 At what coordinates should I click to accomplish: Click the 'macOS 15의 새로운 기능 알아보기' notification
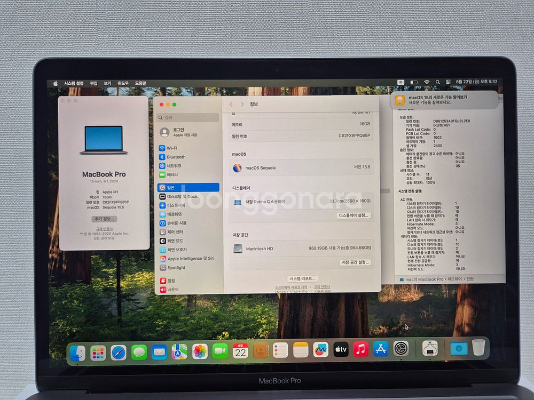[x=444, y=100]
